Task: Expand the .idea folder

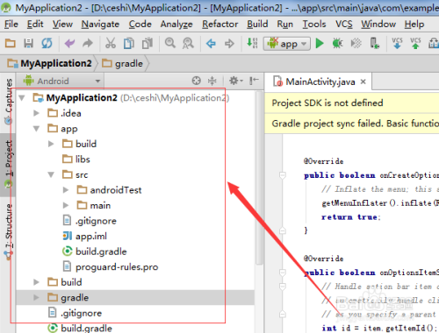Action: pos(36,113)
